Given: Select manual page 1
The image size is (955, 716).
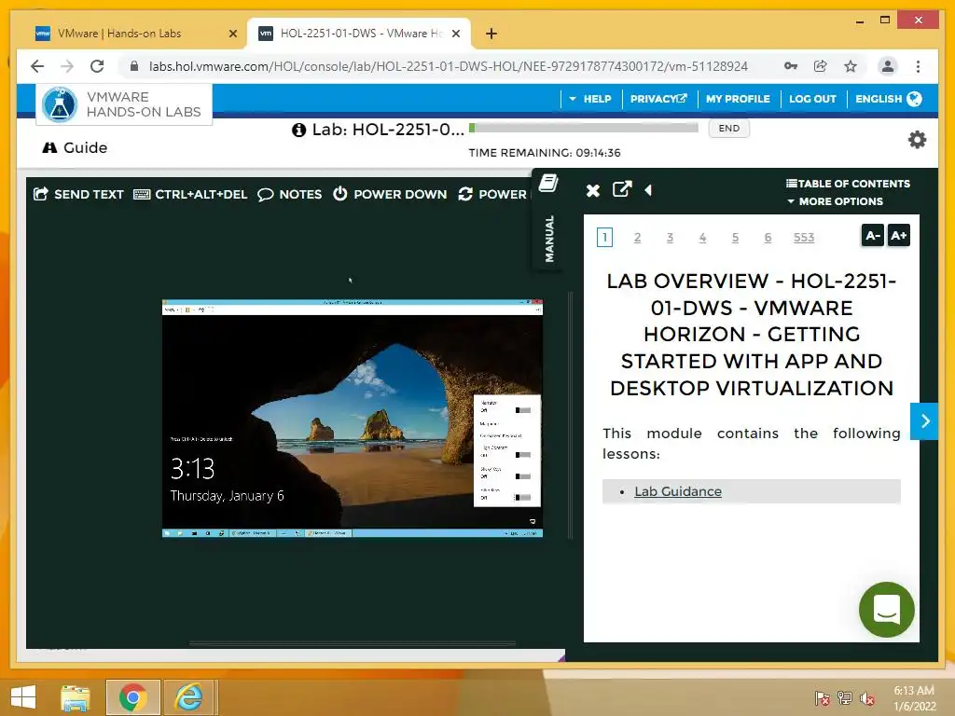Looking at the screenshot, I should click(604, 238).
